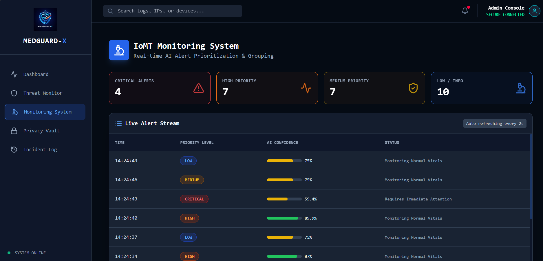
Task: Select the MEDIUM priority badge
Action: 192,180
